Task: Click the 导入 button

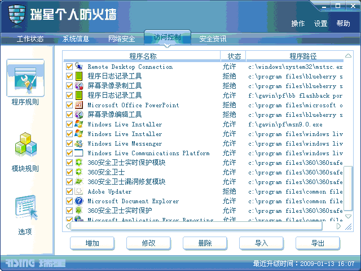Action: click(x=261, y=243)
